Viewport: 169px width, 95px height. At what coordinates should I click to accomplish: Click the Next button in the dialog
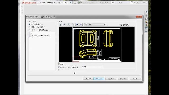[98, 79]
